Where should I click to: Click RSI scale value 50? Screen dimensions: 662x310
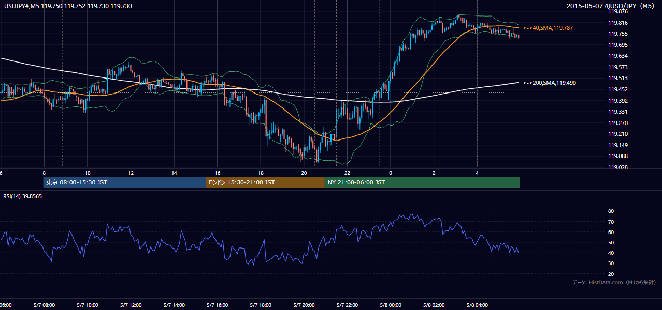coord(611,242)
